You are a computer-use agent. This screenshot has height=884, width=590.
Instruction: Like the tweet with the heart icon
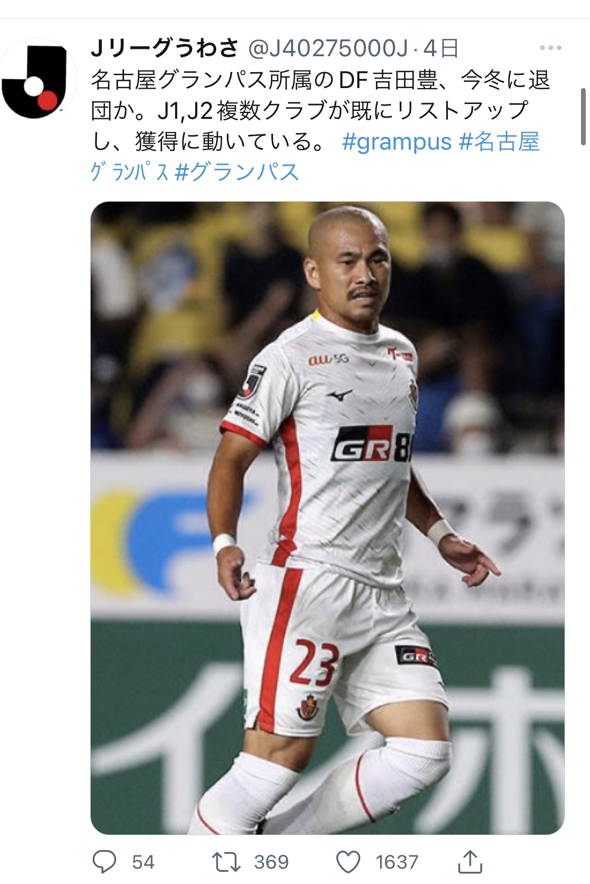(x=348, y=861)
